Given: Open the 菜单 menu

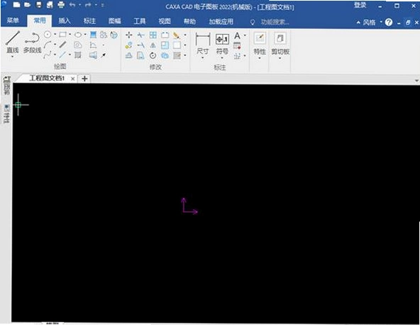Looking at the screenshot, I should point(13,21).
